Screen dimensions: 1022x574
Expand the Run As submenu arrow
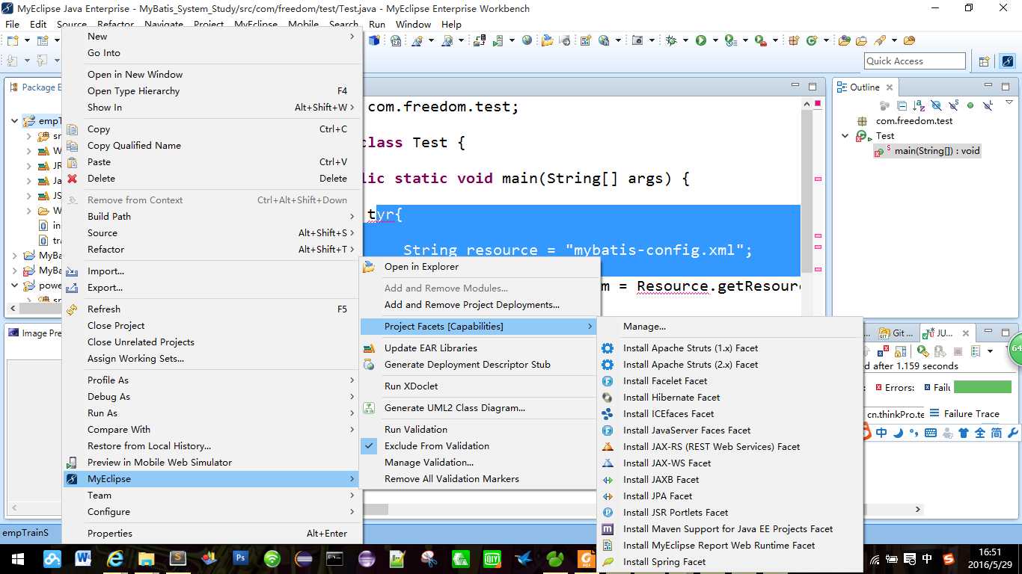352,413
